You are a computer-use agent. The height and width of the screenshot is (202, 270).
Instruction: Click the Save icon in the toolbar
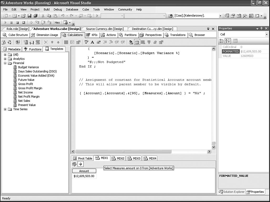pos(29,16)
